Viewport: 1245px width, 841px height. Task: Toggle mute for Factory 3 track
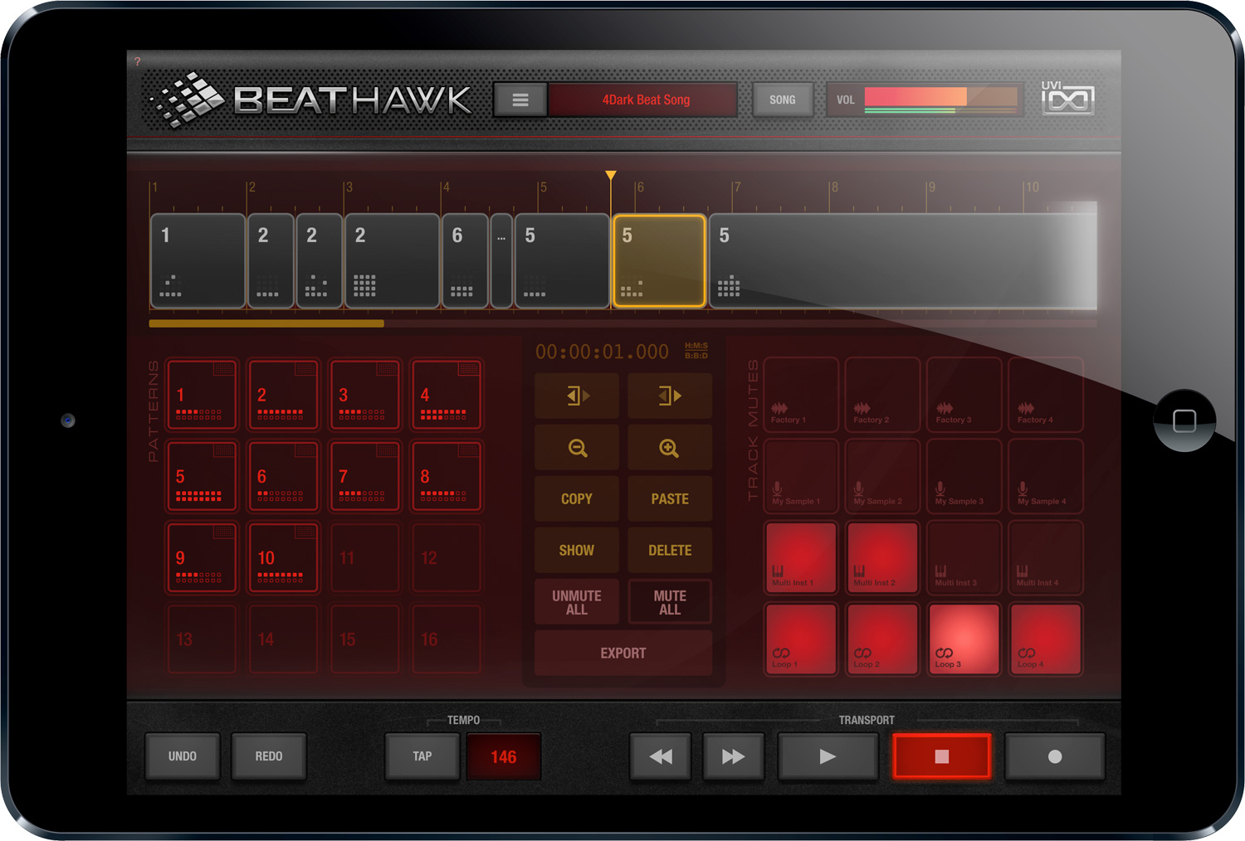tap(964, 395)
